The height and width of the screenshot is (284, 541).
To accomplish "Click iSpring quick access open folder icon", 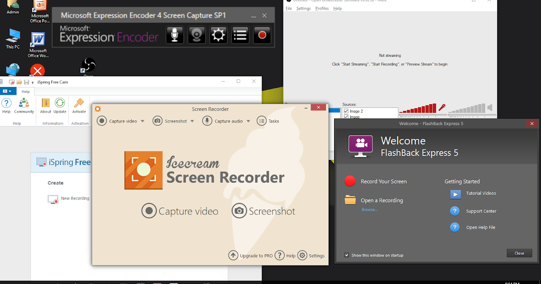I will pos(19,82).
